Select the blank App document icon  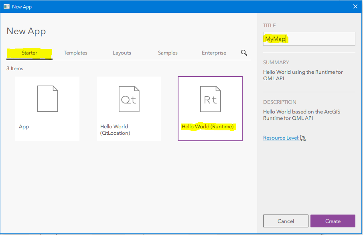[x=48, y=99]
